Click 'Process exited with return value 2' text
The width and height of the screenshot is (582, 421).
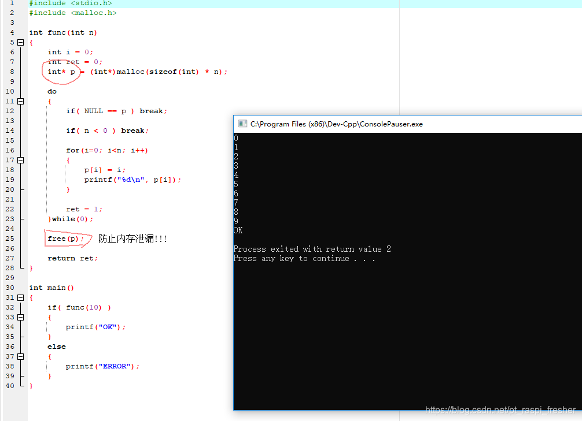(x=312, y=249)
